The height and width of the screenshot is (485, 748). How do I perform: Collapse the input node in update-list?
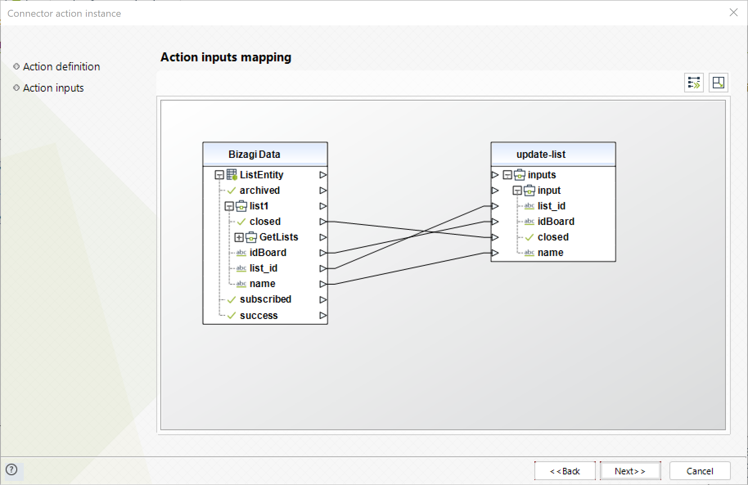517,191
